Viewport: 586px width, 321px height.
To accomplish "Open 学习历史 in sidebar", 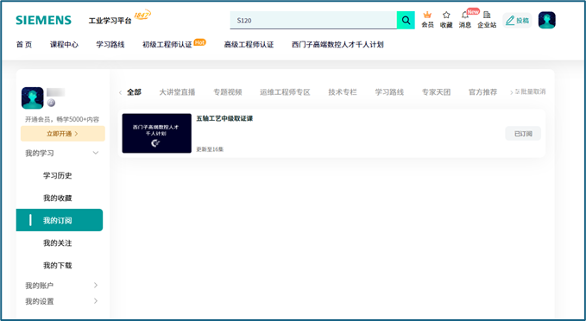I will [57, 175].
